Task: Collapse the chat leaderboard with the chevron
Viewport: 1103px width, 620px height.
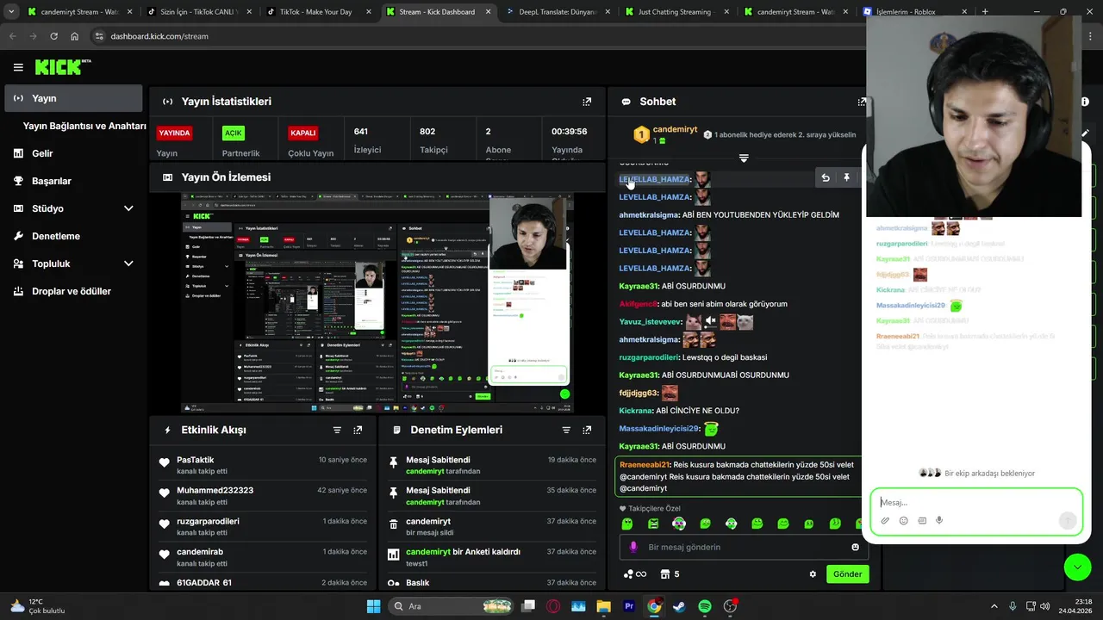Action: tap(744, 158)
